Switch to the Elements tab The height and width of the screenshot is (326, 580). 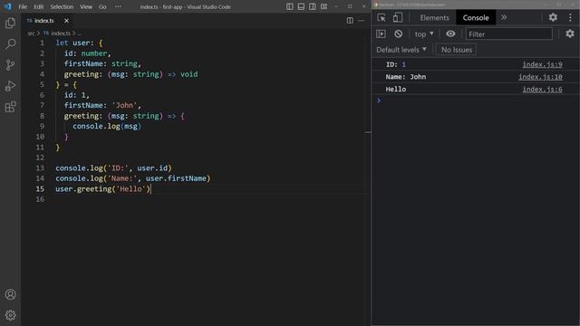tap(434, 18)
